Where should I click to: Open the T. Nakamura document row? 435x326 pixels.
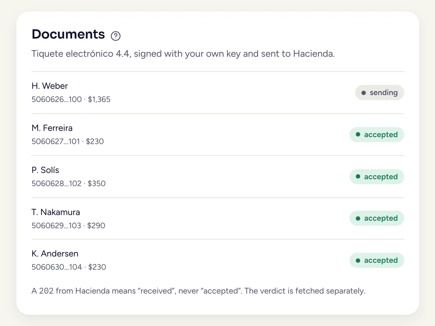[217, 218]
